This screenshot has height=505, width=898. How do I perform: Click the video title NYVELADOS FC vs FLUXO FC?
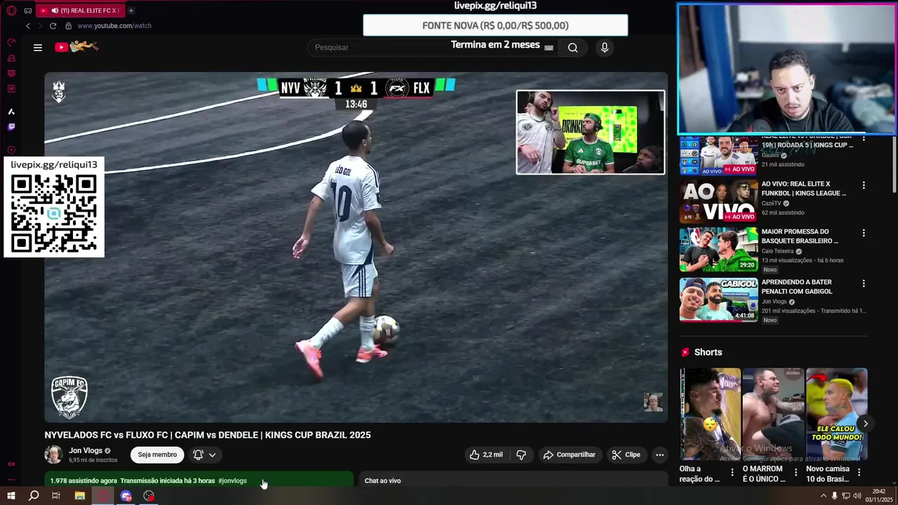207,435
